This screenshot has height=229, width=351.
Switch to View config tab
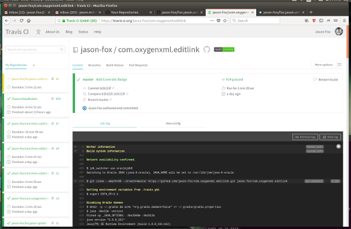tap(173, 123)
